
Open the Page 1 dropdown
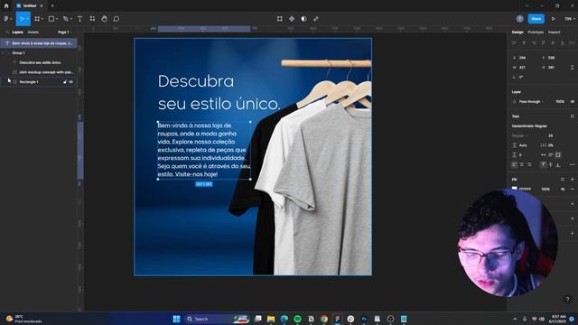coord(64,32)
